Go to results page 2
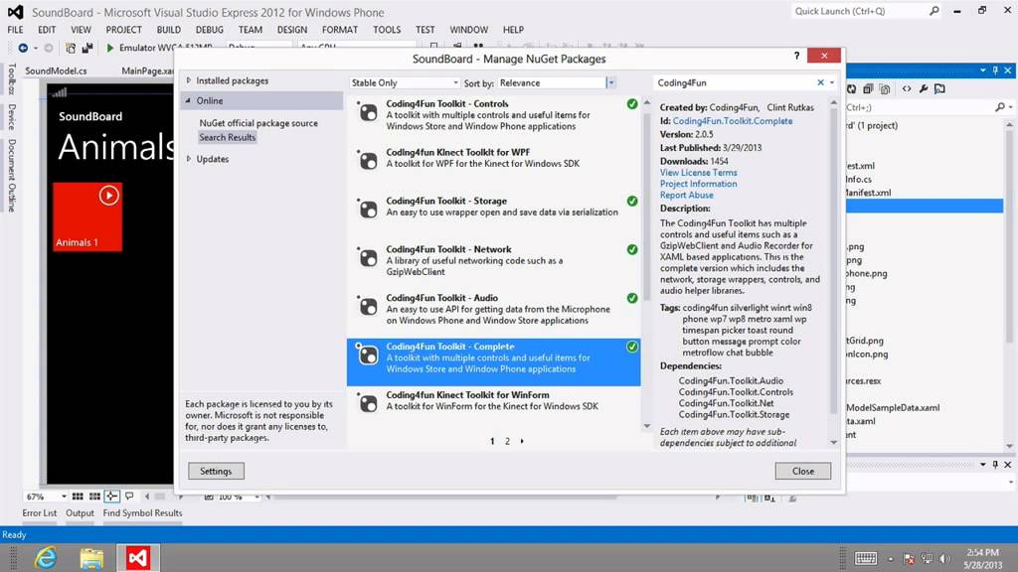1018x572 pixels. point(507,441)
